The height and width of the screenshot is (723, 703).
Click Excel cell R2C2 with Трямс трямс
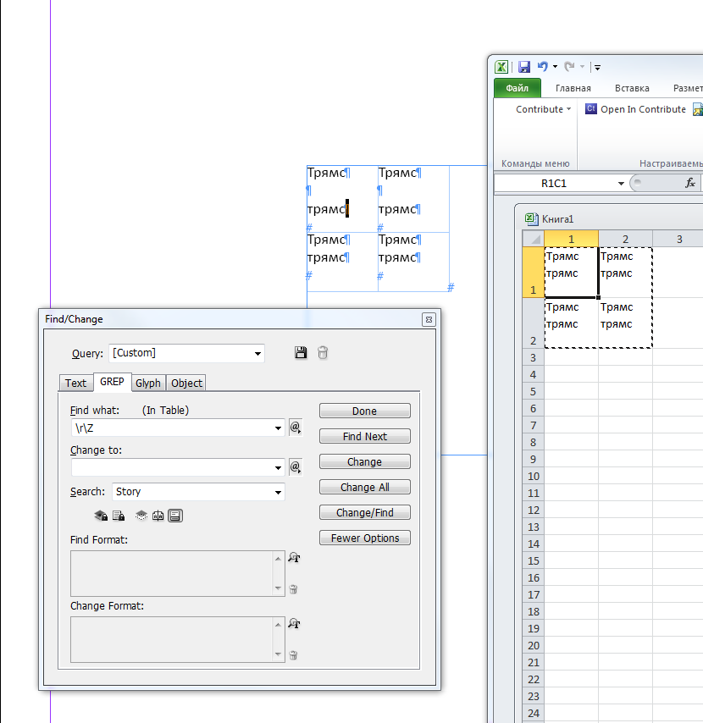point(626,323)
